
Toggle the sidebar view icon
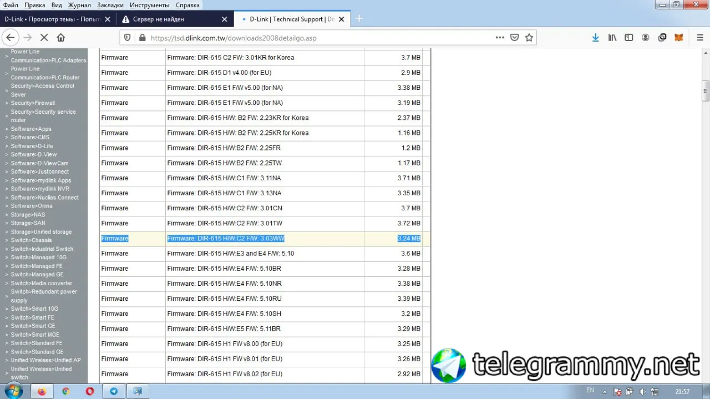click(x=629, y=38)
